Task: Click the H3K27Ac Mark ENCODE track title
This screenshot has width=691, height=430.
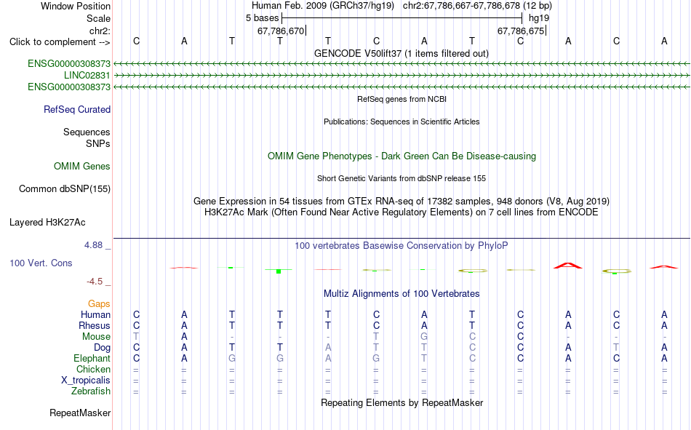Action: pyautogui.click(x=402, y=212)
